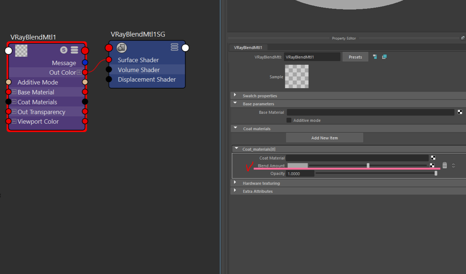Expand the Swatch properties section
466x274 pixels.
tap(235, 95)
